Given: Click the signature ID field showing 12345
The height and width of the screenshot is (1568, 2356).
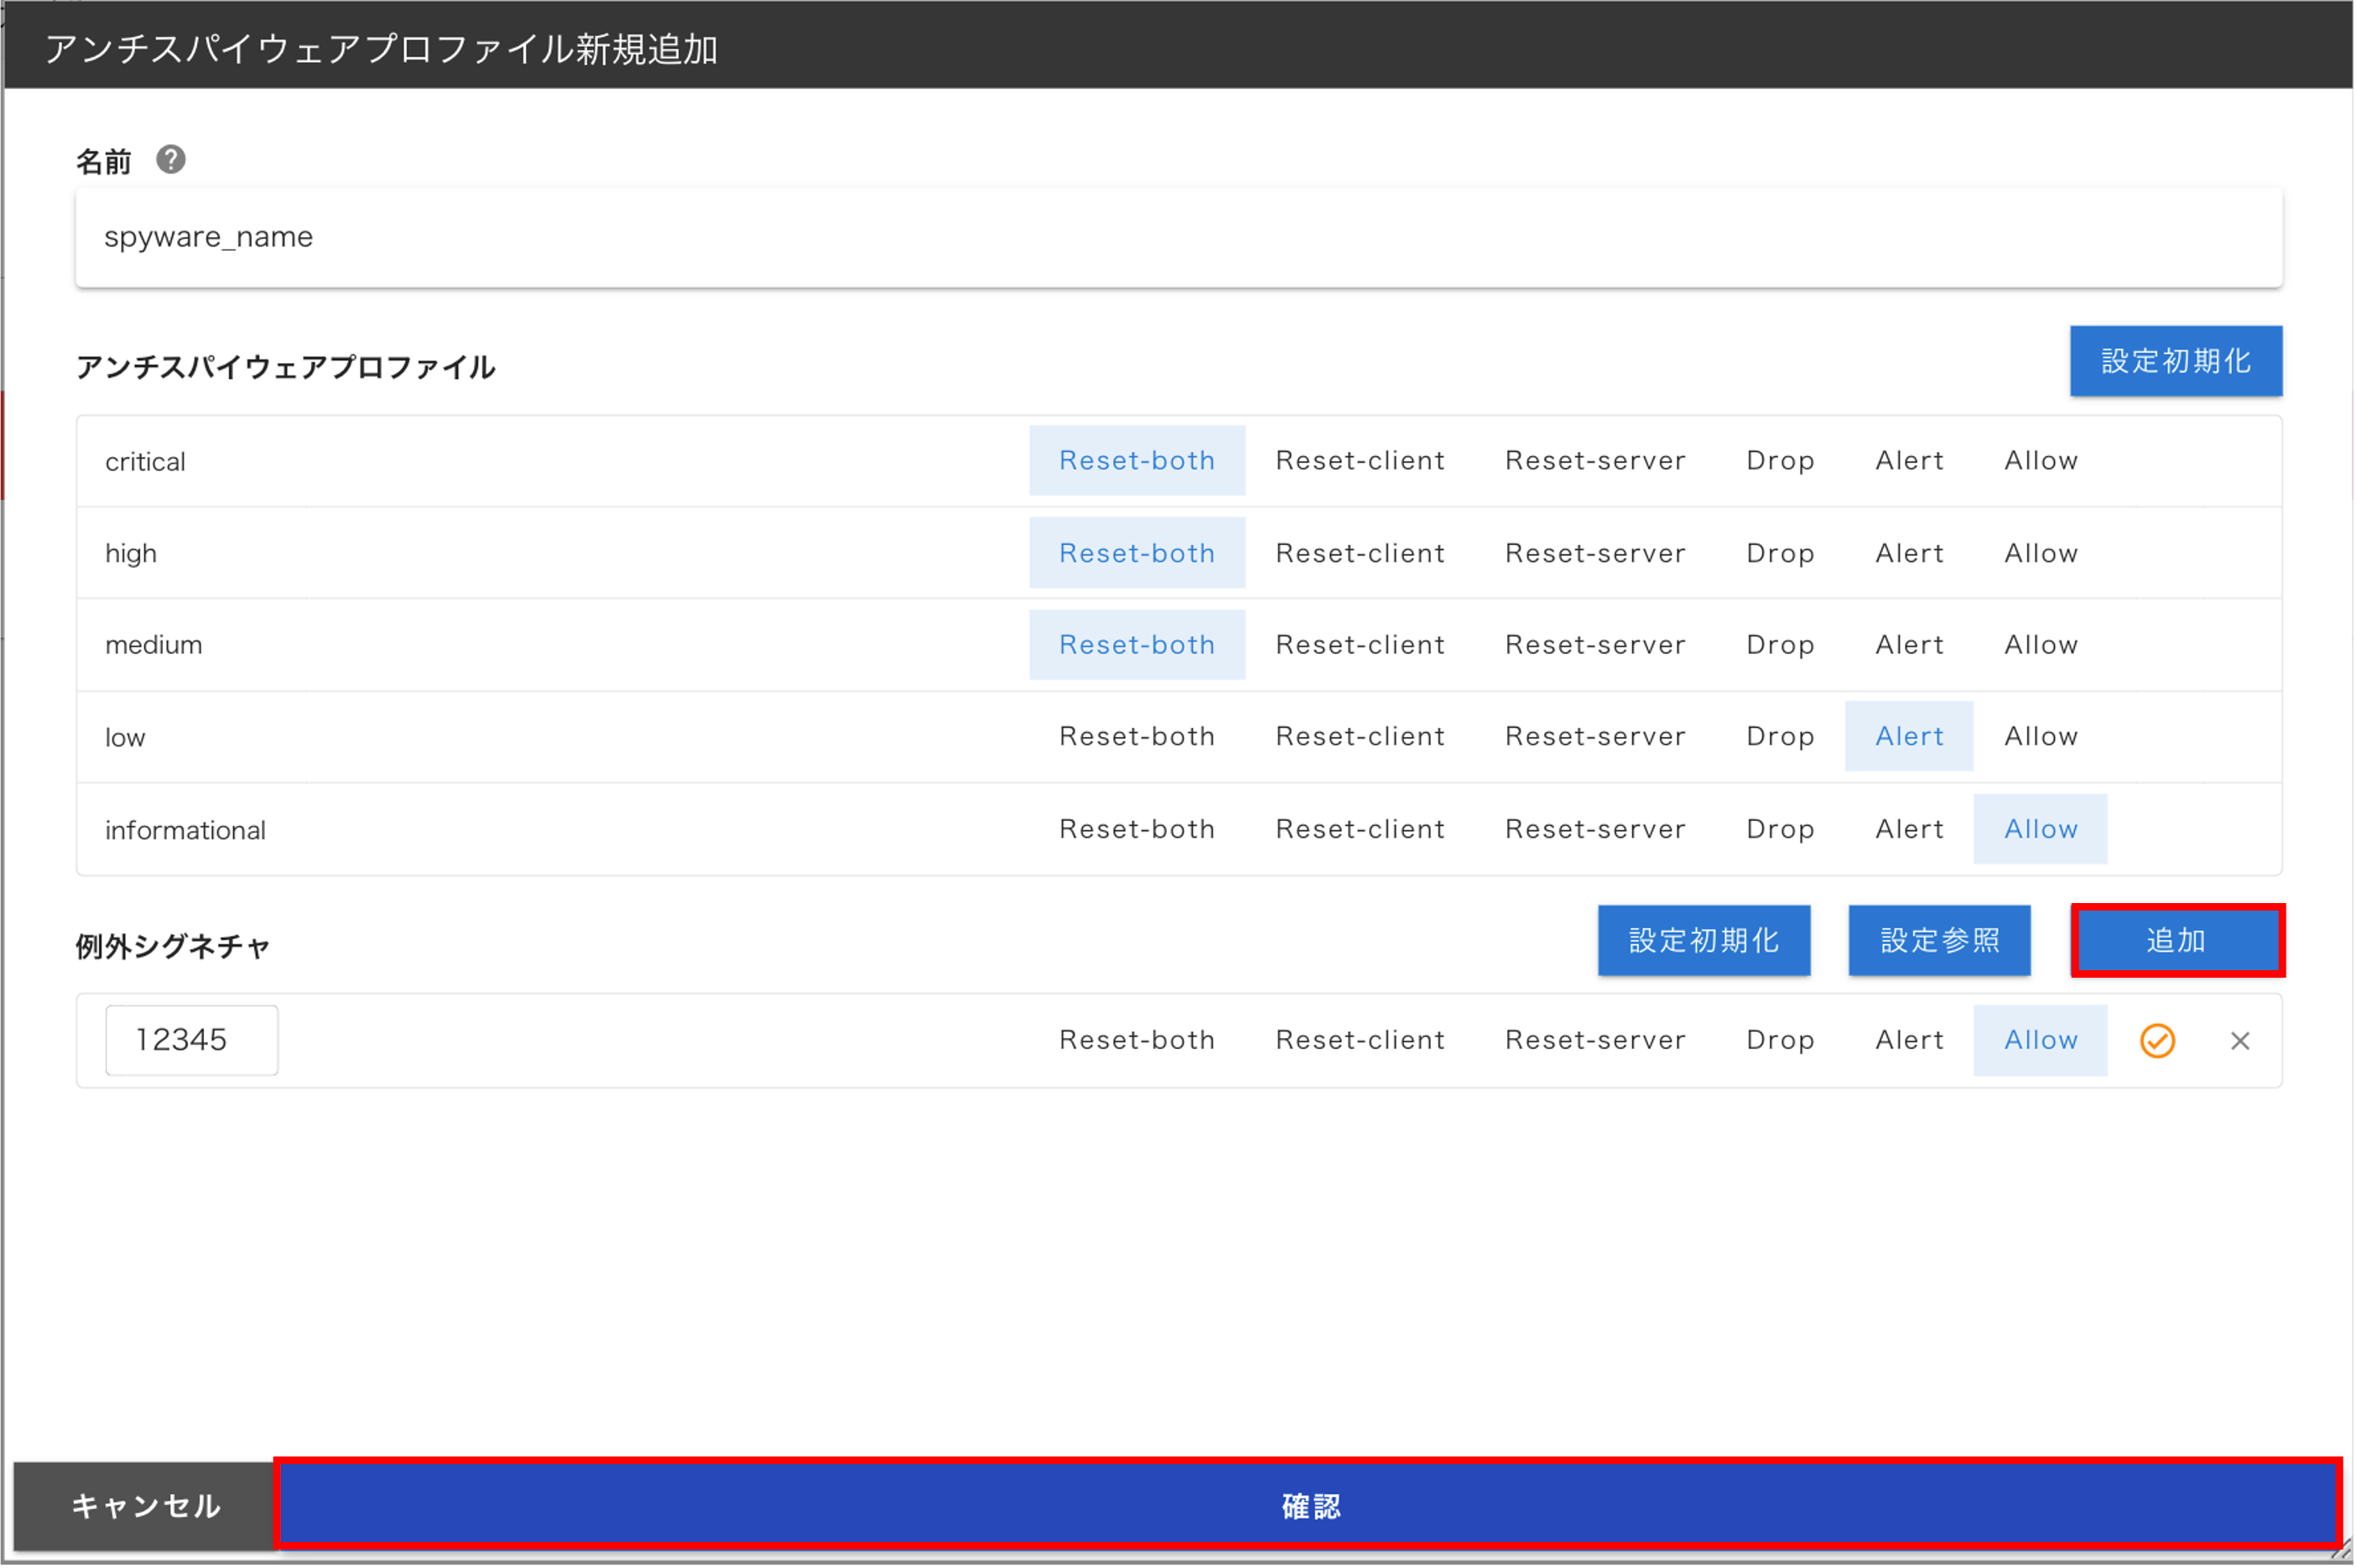Looking at the screenshot, I should pos(191,1040).
